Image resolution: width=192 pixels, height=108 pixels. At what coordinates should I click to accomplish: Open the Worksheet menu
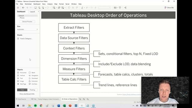coord(28,4)
